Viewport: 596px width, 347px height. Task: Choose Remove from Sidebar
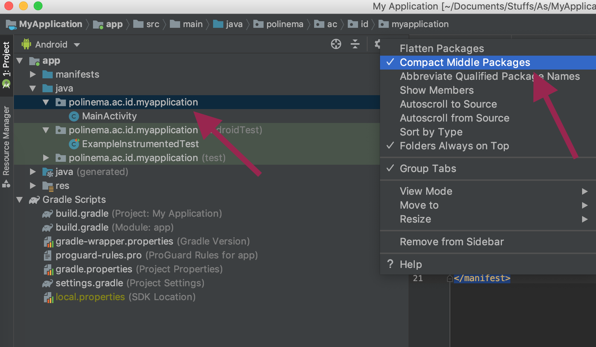coord(488,242)
